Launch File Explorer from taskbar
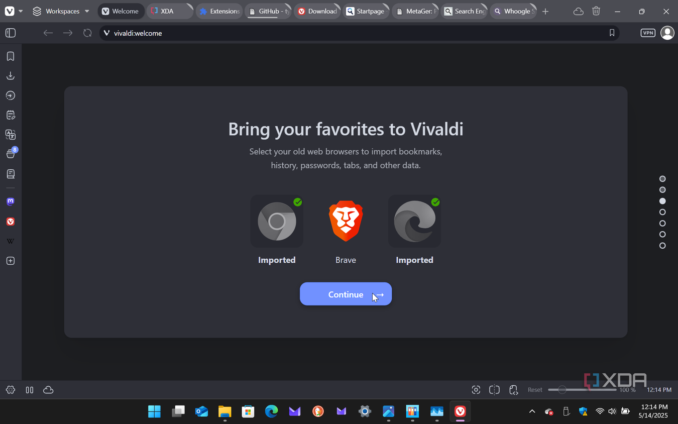 coord(224,411)
